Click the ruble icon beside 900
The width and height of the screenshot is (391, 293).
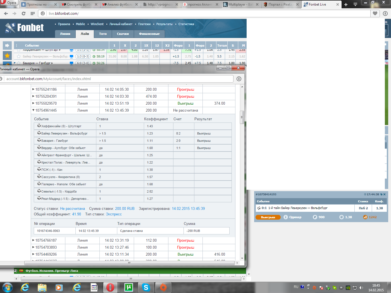click(x=315, y=217)
